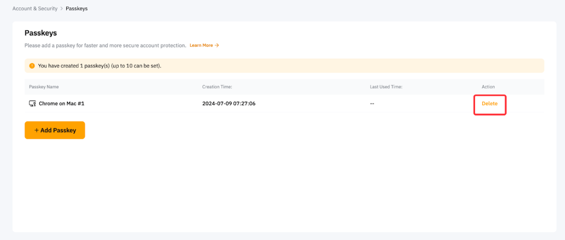Image resolution: width=565 pixels, height=240 pixels.
Task: Click the device key icon for Chrome on Mac
Action: pos(32,103)
